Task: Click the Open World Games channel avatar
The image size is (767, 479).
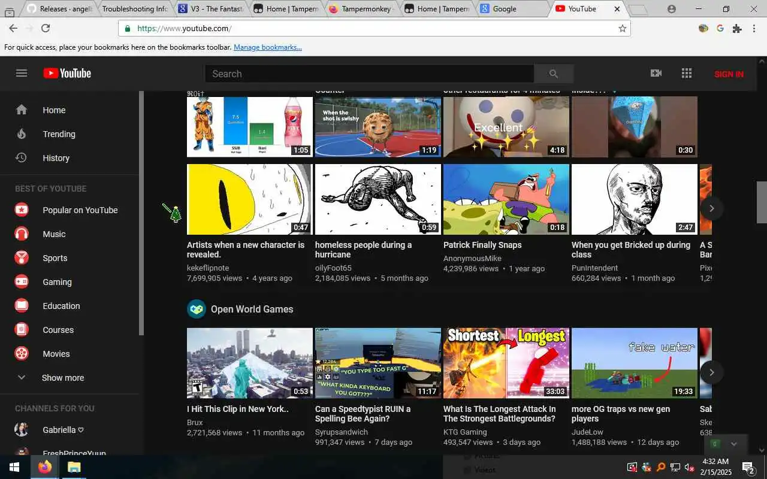Action: pos(197,309)
